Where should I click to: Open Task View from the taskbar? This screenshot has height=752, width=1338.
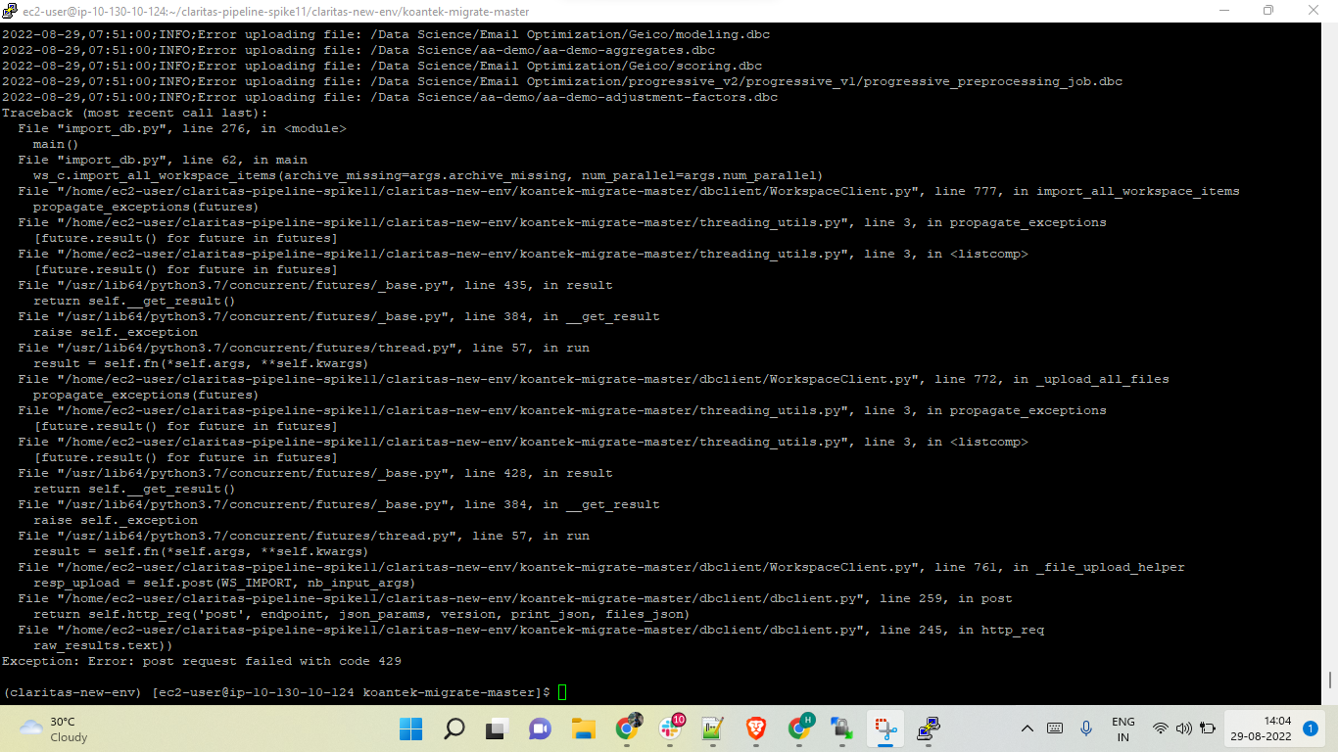[x=495, y=728]
